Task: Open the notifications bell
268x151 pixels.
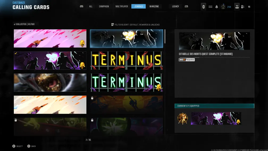Action: click(x=216, y=7)
